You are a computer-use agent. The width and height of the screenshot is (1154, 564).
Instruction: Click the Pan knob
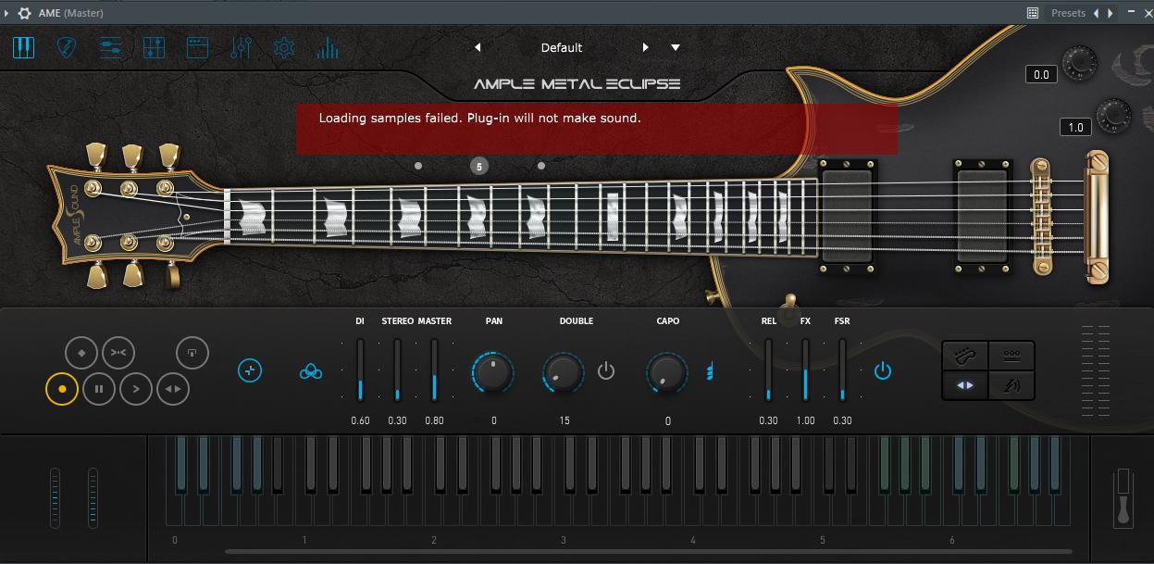point(492,372)
